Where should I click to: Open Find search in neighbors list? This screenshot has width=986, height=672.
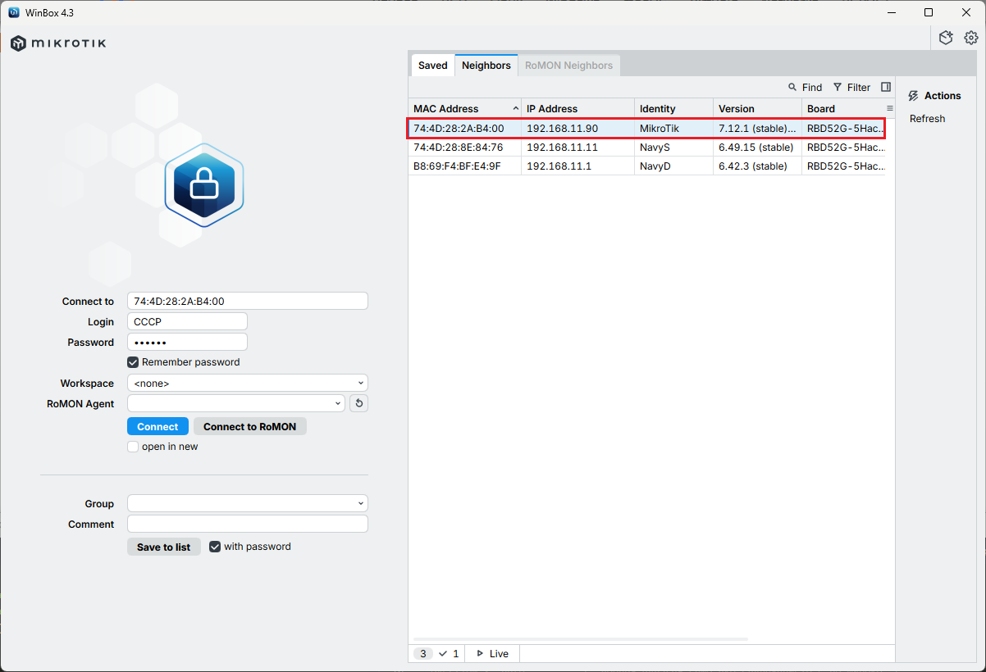(x=805, y=88)
